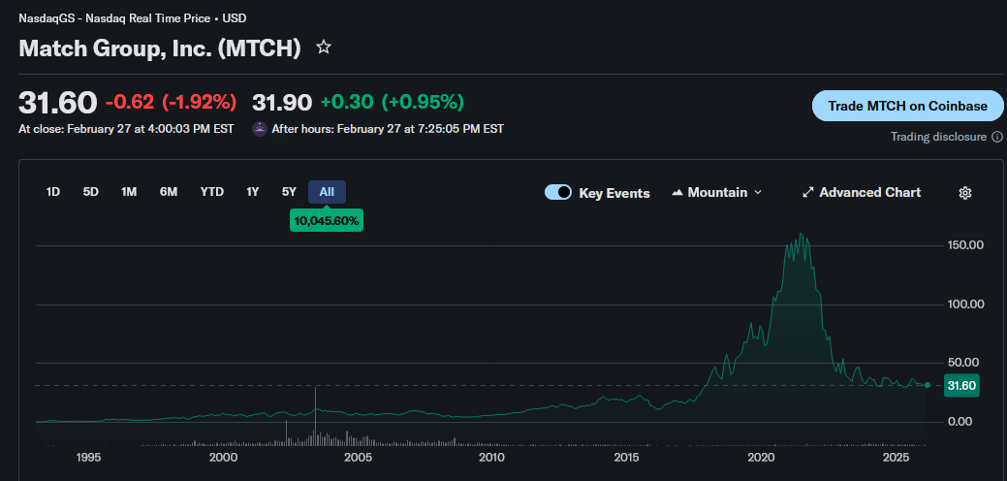
Task: Select the 1D time range
Action: click(x=53, y=191)
